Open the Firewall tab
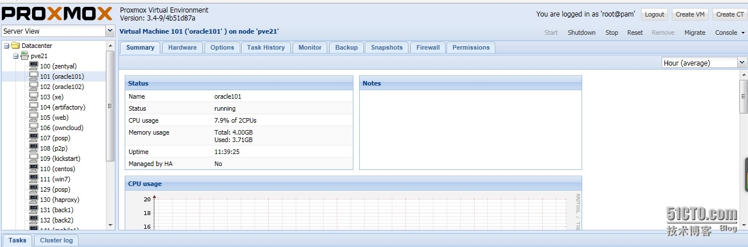The width and height of the screenshot is (748, 247). pos(428,47)
